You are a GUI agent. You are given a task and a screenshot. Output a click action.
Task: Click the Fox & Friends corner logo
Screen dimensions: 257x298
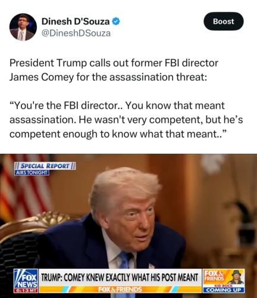214,275
